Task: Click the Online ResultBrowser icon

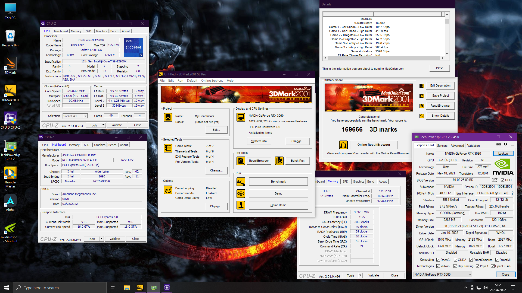Action: coord(343,145)
